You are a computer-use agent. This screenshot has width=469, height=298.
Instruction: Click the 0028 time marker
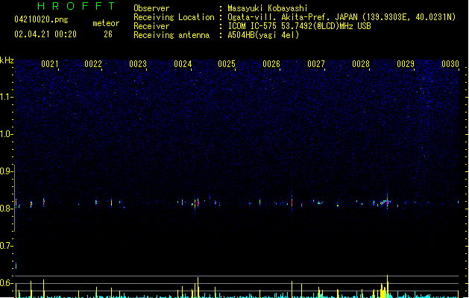pos(361,64)
